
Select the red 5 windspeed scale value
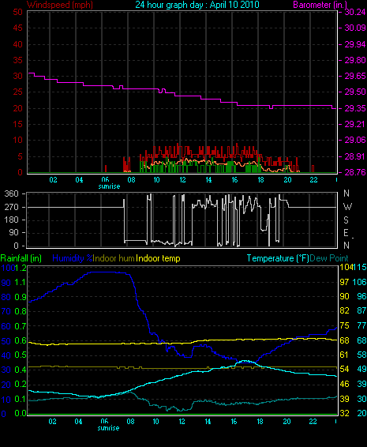pos(20,156)
